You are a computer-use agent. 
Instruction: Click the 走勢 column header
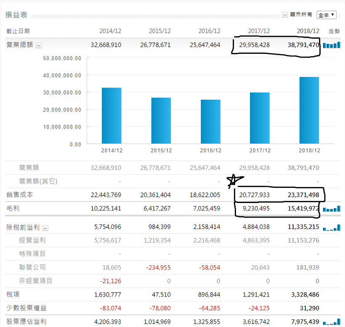coord(334,31)
